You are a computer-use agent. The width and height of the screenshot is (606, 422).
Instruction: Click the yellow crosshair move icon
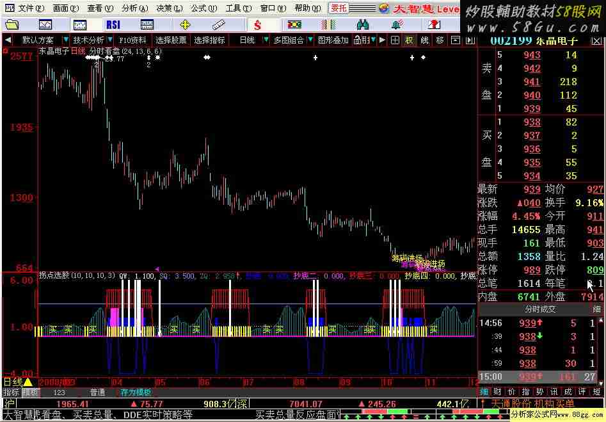click(x=186, y=24)
